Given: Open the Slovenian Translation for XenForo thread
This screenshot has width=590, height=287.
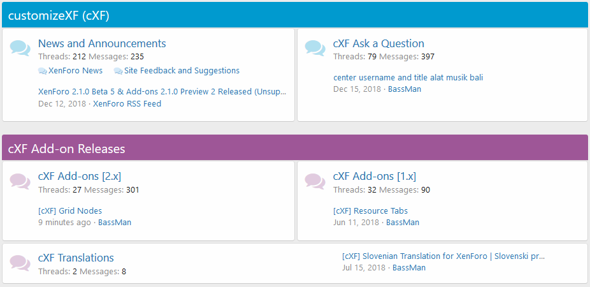Looking at the screenshot, I should coord(443,256).
